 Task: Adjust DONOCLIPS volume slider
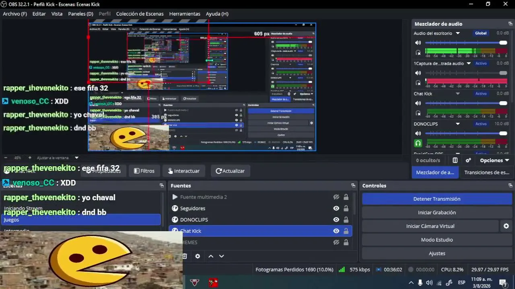point(466,133)
